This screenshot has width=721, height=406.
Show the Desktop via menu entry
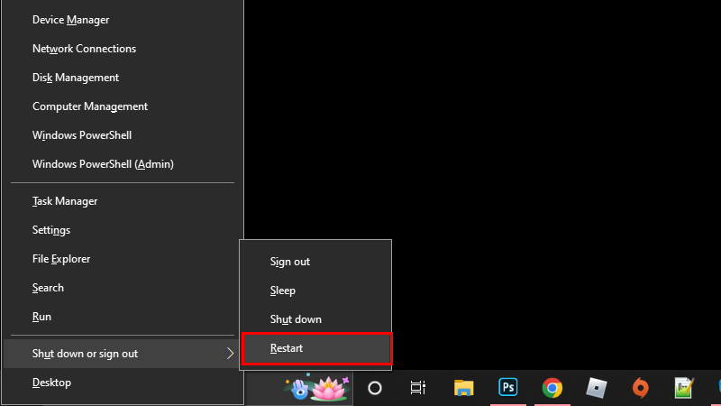123,383
